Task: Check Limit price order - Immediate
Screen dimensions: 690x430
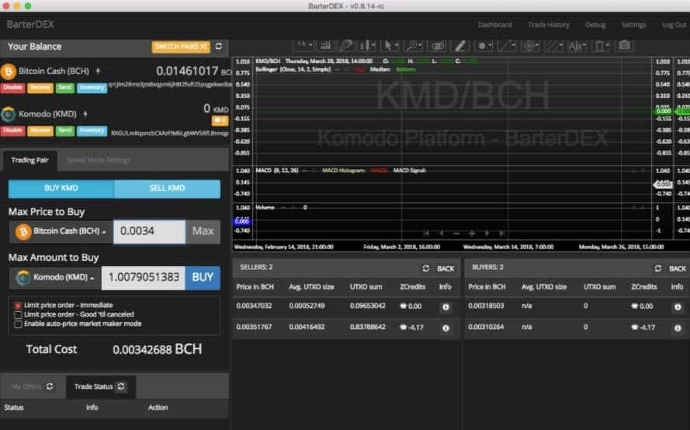Action: (x=18, y=305)
